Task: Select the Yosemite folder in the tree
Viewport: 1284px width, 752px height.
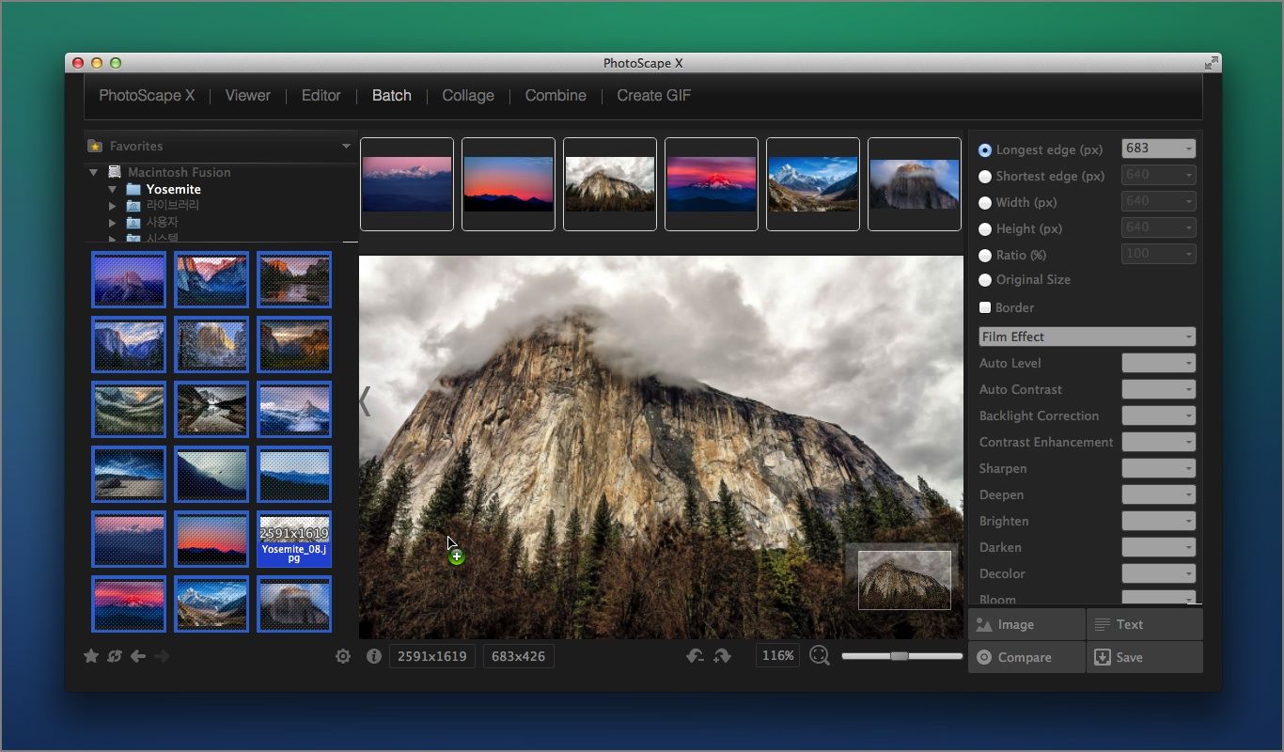Action: coord(173,189)
